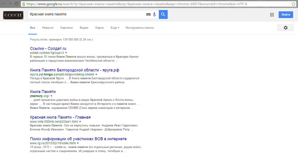Image resolution: width=298 pixels, height=156 pixels.
Task: Open the Google apps grid
Action: pyautogui.click(x=272, y=15)
